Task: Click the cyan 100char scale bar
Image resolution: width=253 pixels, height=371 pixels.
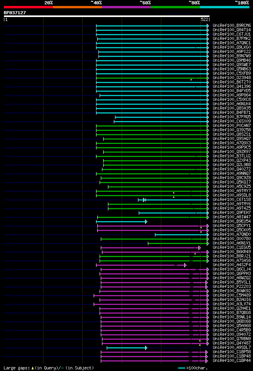Action: click(x=181, y=368)
